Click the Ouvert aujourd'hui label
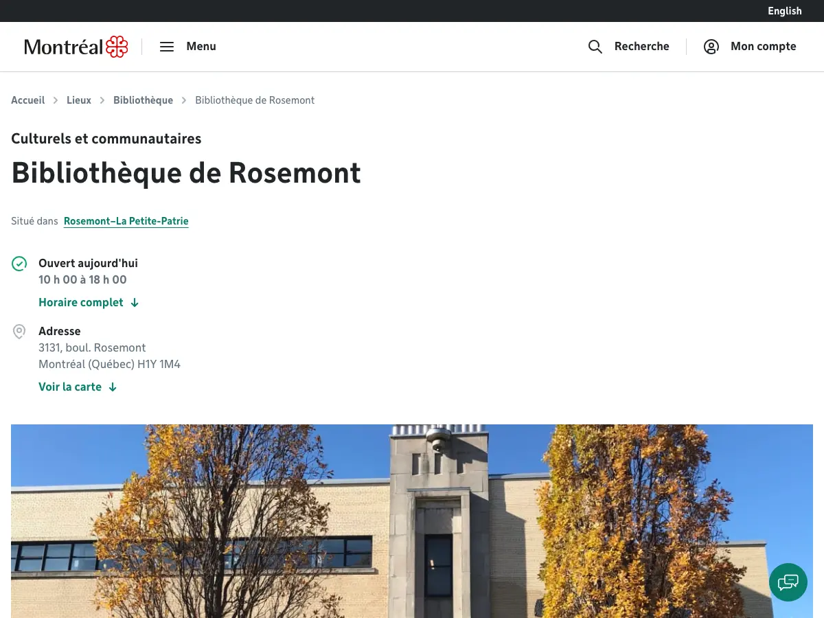824x618 pixels. [x=88, y=263]
